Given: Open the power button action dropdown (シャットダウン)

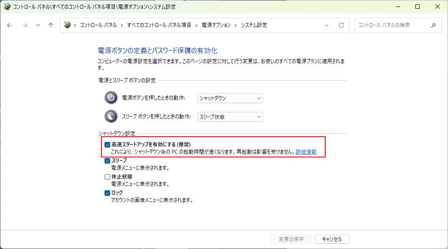Looking at the screenshot, I should coord(230,98).
